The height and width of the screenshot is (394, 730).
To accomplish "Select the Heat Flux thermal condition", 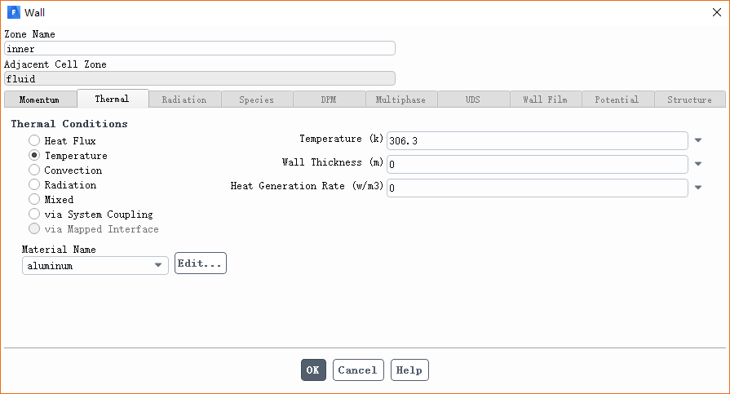I will pyautogui.click(x=34, y=141).
